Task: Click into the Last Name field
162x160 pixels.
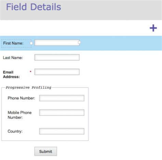Action: [x=57, y=57]
